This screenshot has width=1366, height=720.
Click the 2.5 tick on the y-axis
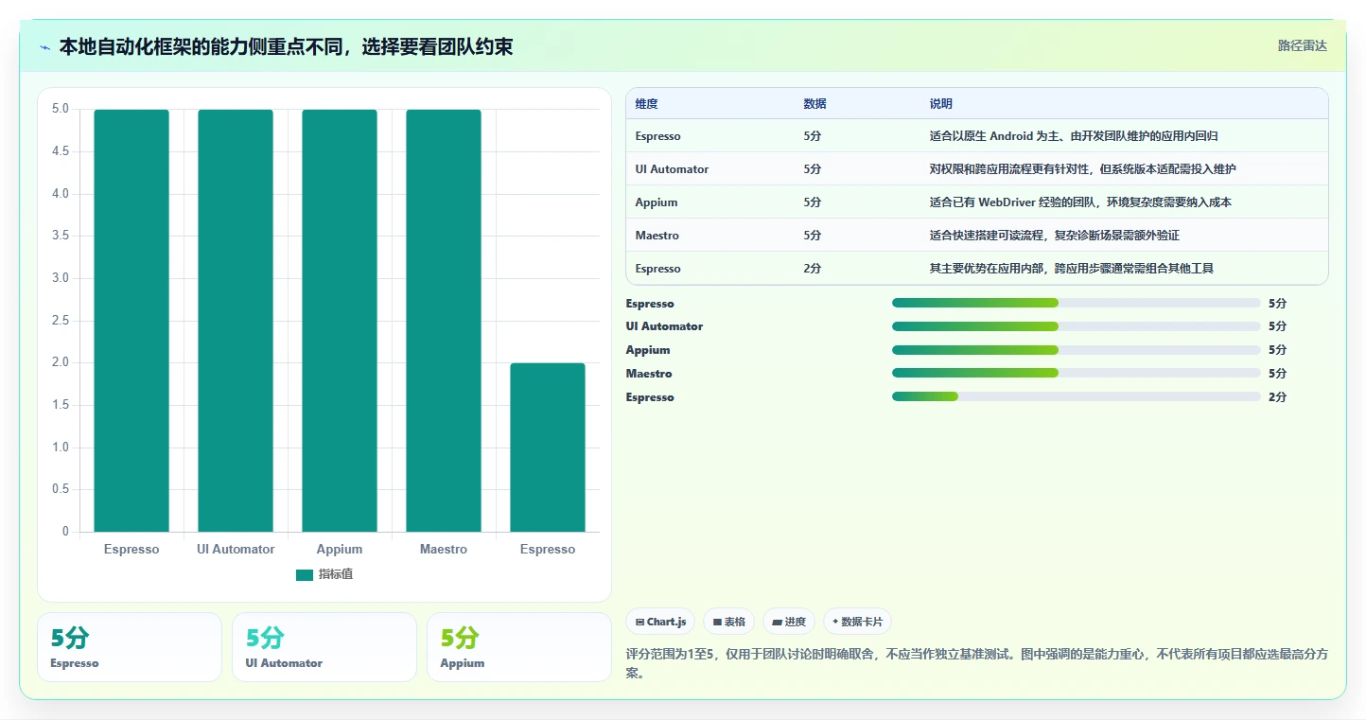pos(60,321)
